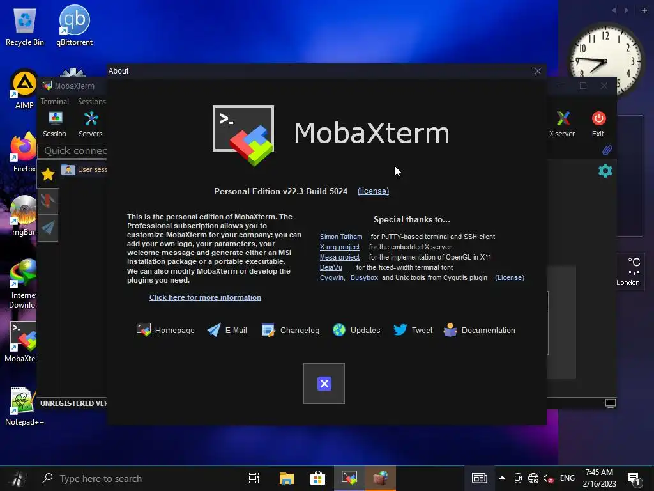
Task: Click the paperclip icon in MobaXterm window
Action: click(607, 150)
